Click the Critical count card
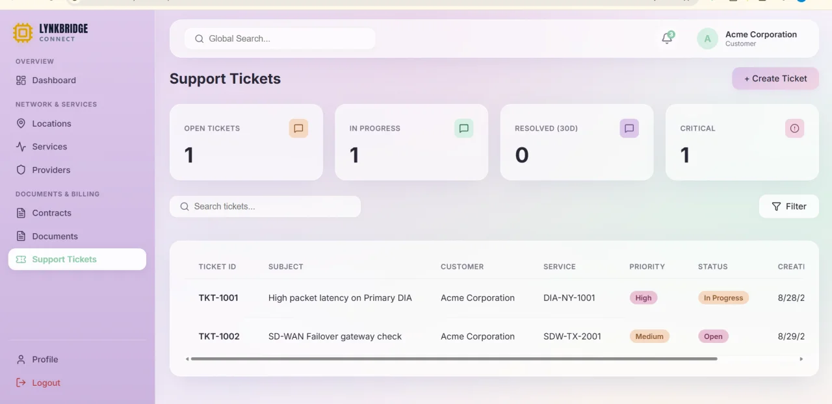 (x=742, y=142)
